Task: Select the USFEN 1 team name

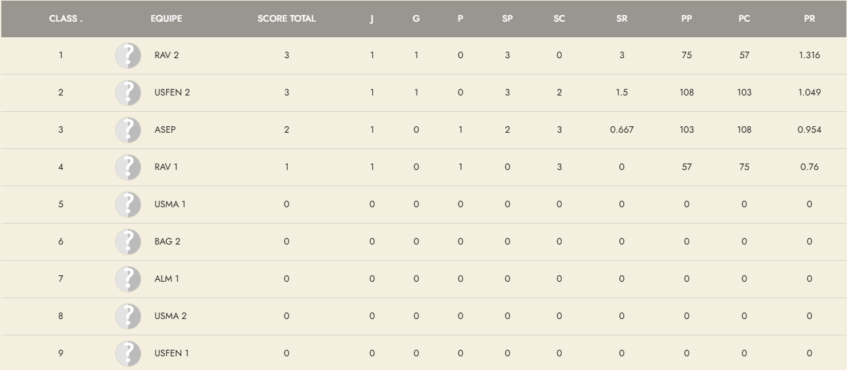Action: [x=171, y=354]
